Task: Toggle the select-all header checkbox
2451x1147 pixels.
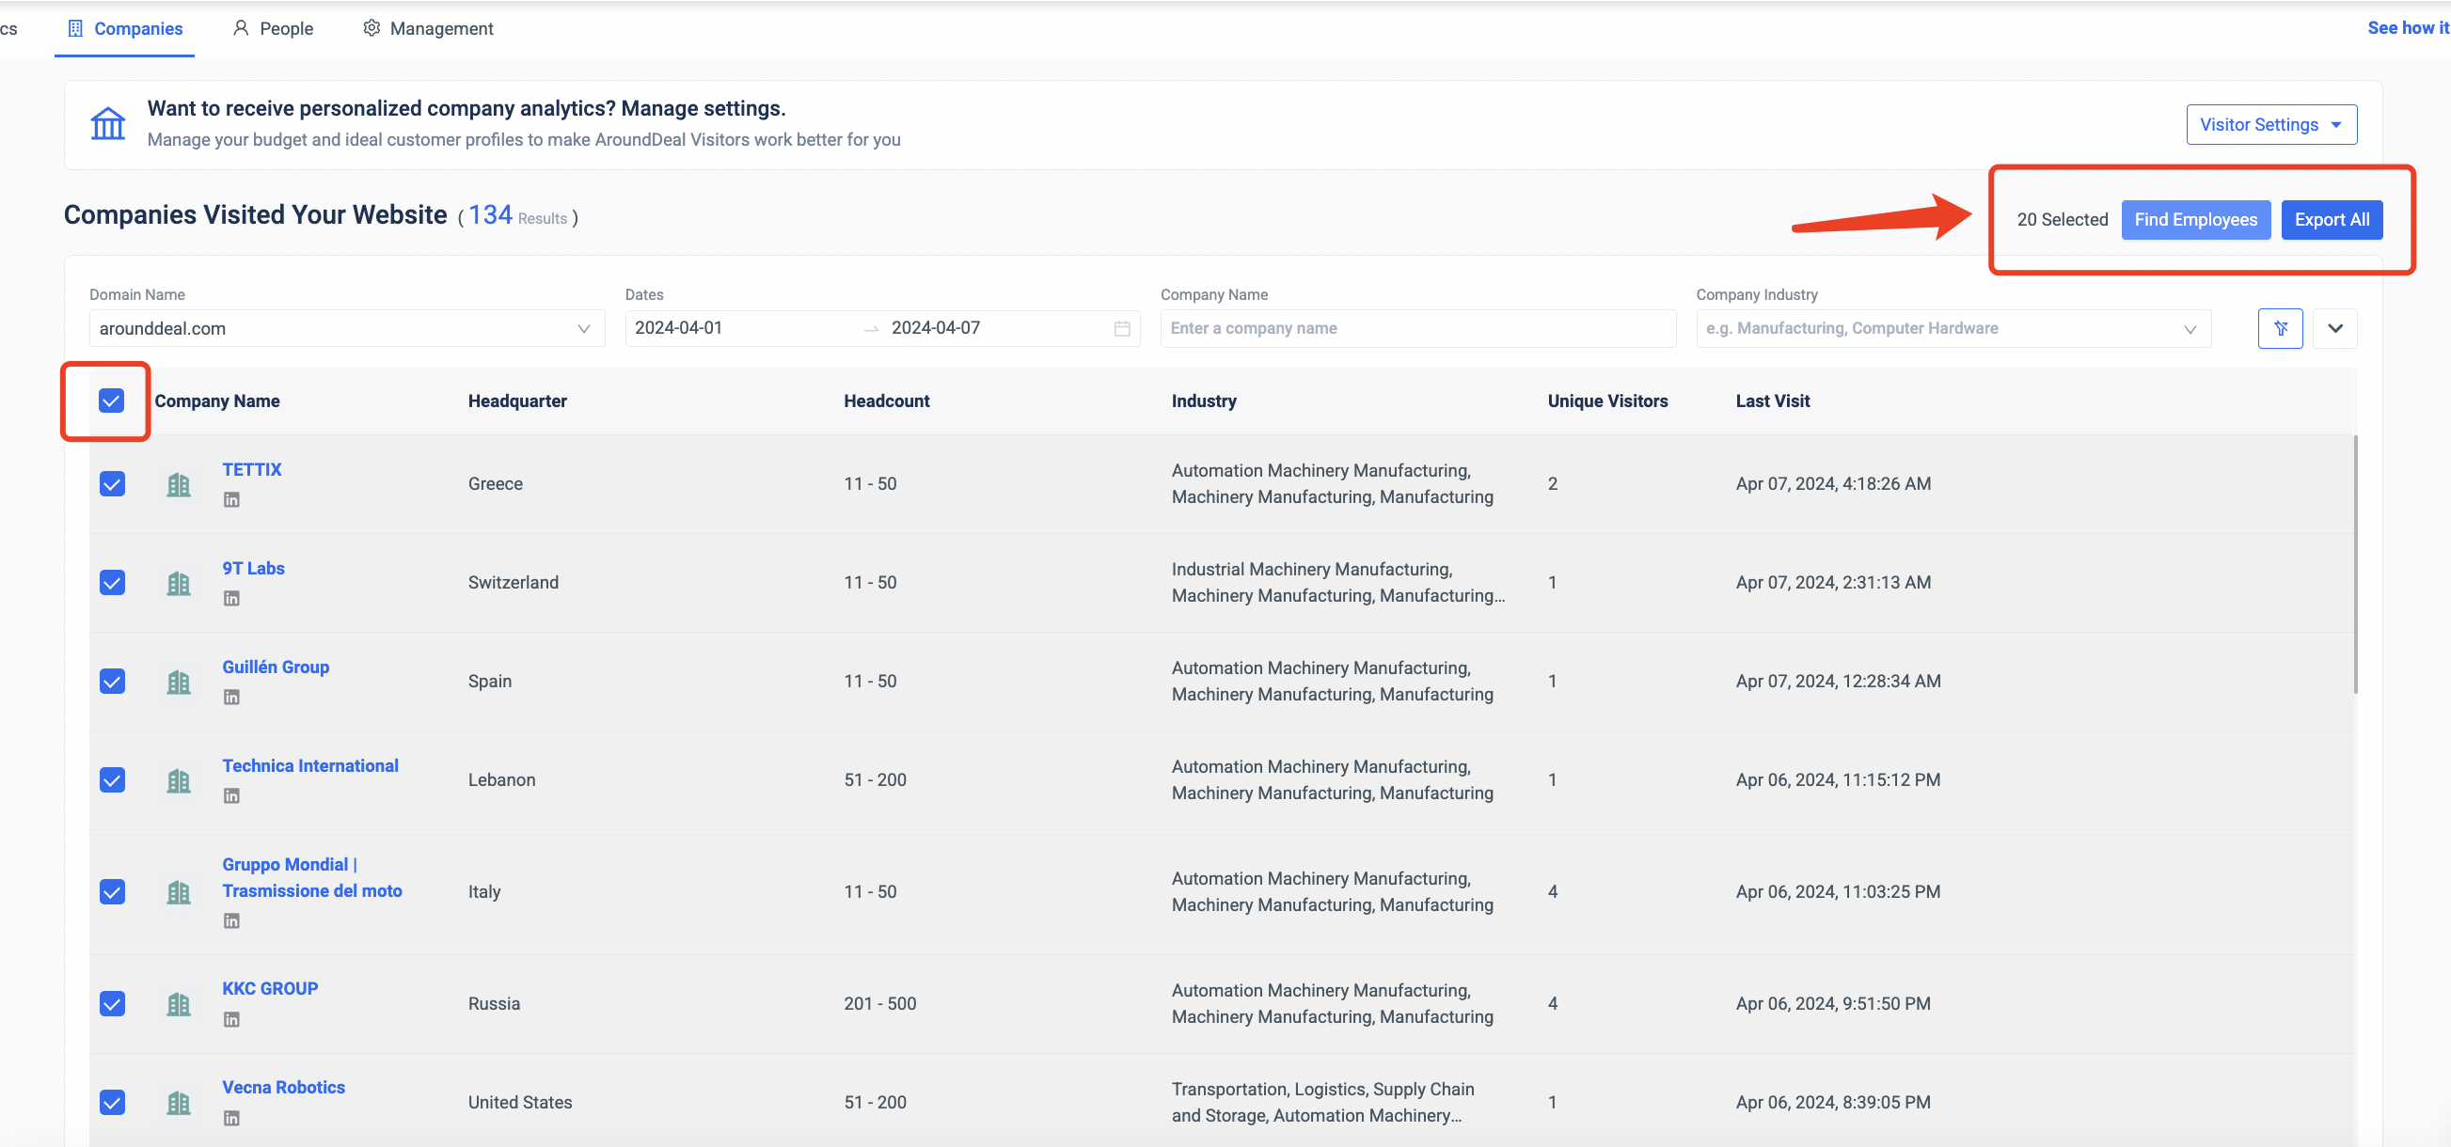Action: [111, 401]
